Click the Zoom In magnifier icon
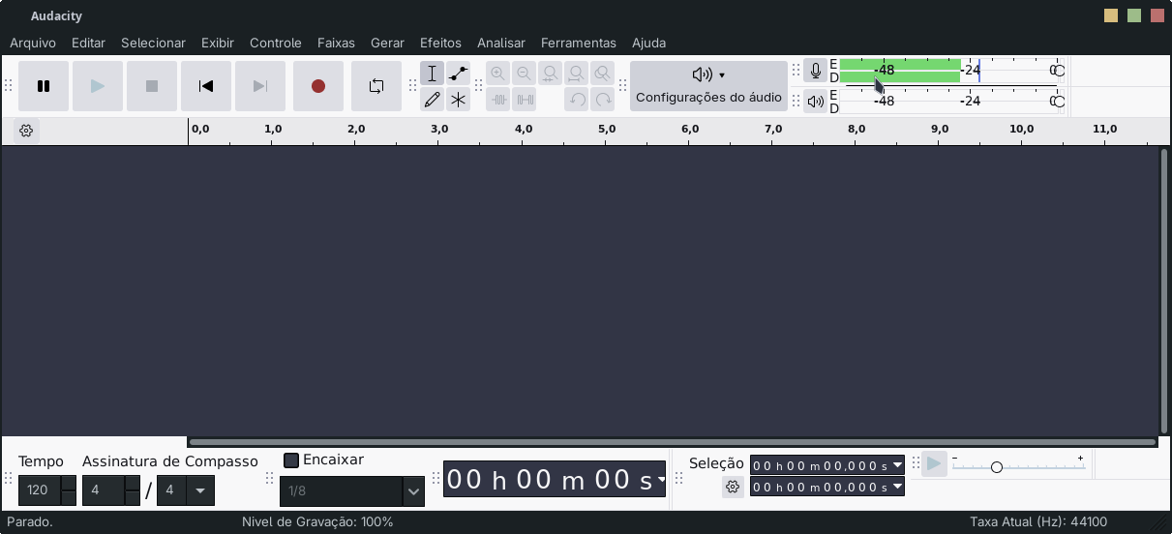The image size is (1172, 534). click(x=497, y=74)
